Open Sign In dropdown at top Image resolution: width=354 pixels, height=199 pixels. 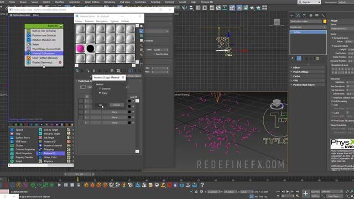point(309,2)
